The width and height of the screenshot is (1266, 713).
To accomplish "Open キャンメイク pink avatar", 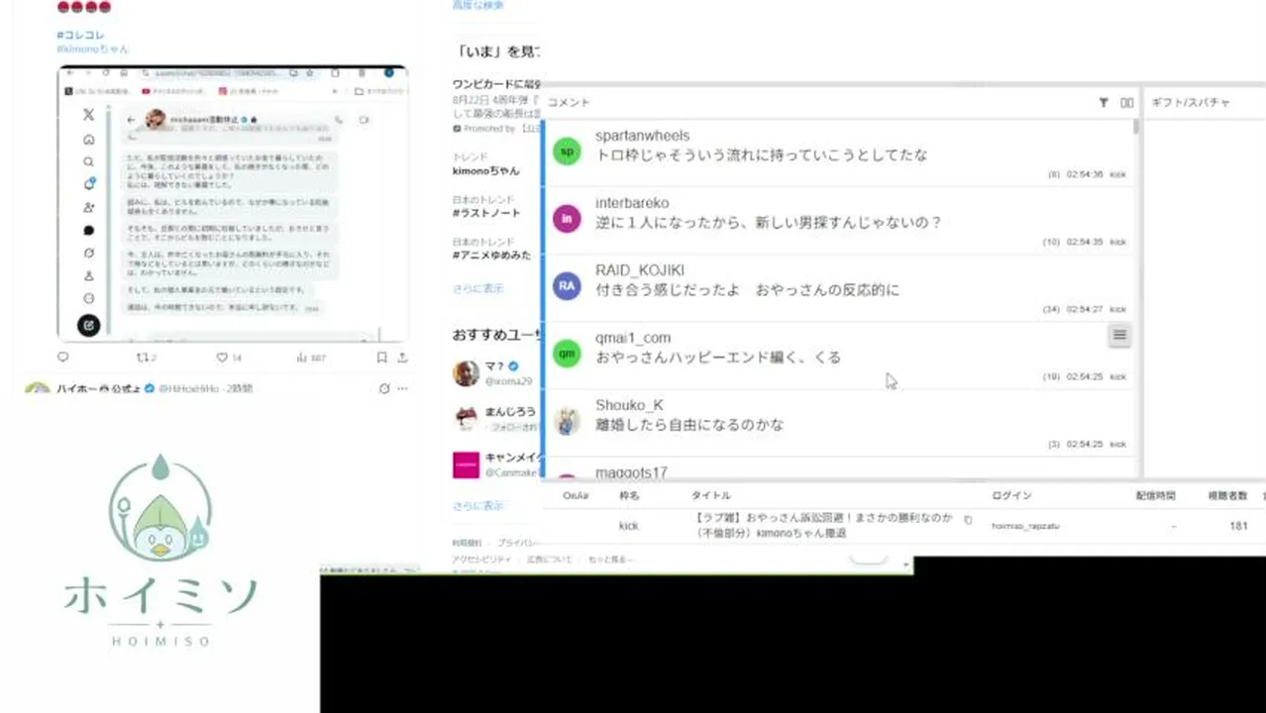I will tap(467, 464).
